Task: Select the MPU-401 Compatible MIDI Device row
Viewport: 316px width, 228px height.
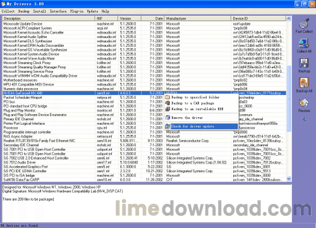Action: click(x=144, y=84)
